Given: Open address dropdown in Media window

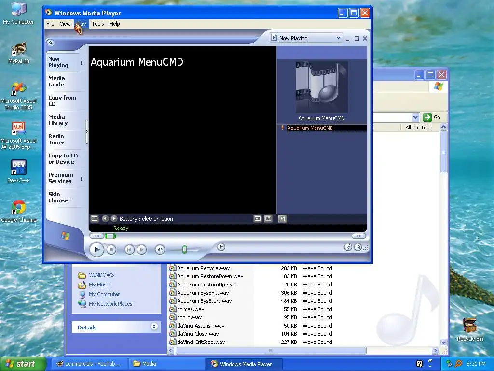Looking at the screenshot, I should click(415, 117).
